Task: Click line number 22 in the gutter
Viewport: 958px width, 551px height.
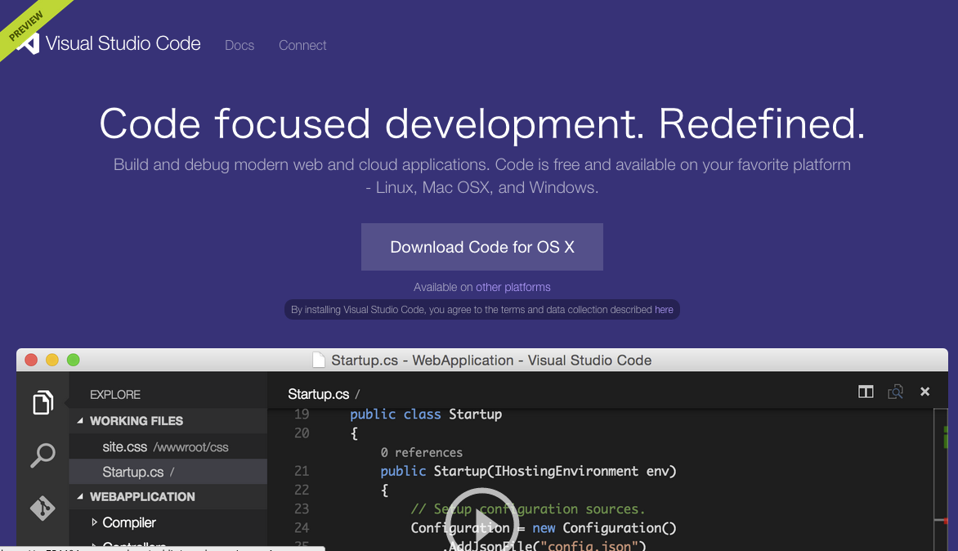Action: [302, 490]
